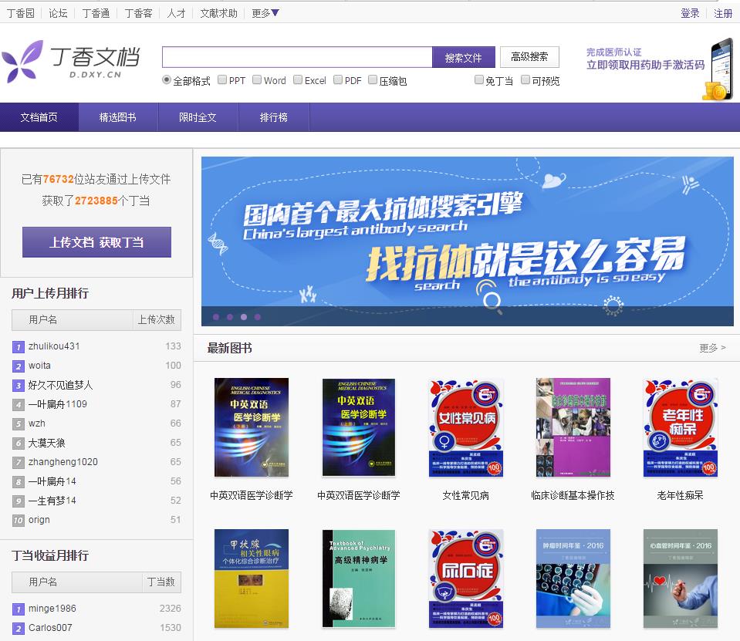Open 人才 top bar link
The height and width of the screenshot is (641, 740).
176,13
